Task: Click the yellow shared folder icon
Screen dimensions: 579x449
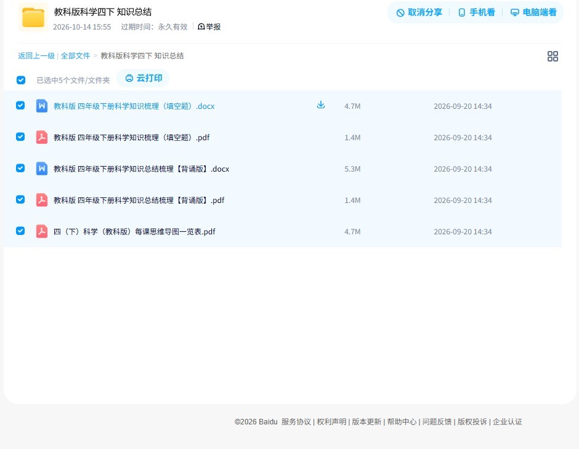Action: (x=33, y=17)
